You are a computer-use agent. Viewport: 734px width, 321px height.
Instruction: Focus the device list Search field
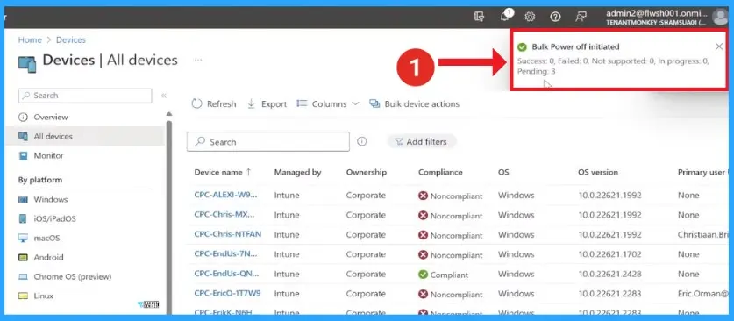[268, 142]
